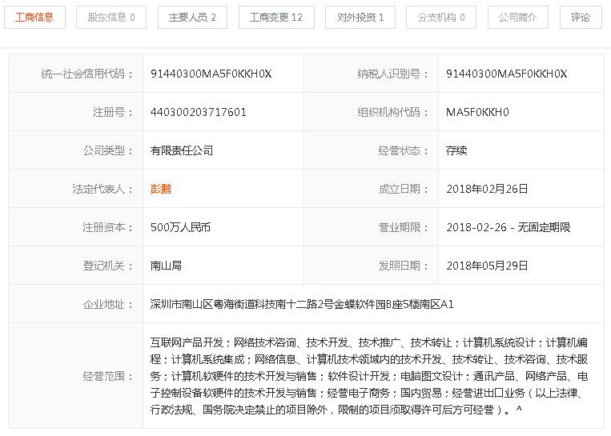This screenshot has width=611, height=436.
Task: Click the company address text
Action: tap(302, 304)
